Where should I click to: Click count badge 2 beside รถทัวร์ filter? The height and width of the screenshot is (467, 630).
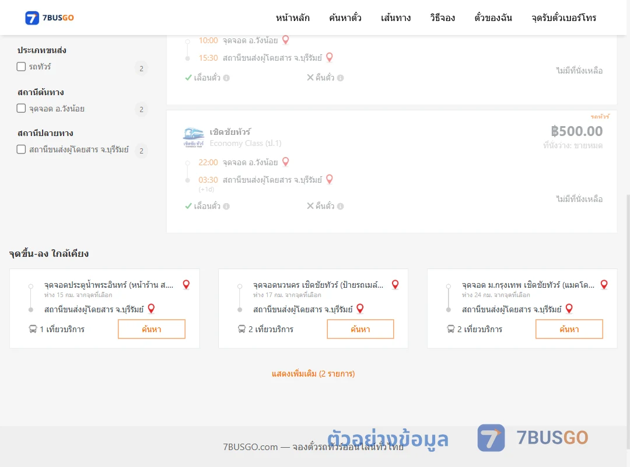point(141,68)
